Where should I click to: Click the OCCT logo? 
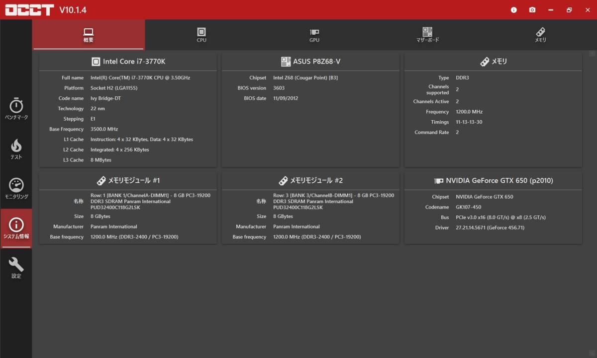[29, 10]
